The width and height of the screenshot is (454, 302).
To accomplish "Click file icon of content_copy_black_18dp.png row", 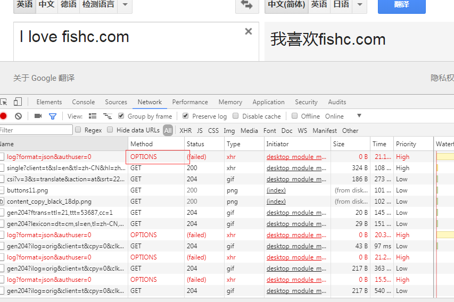I will pos(2,202).
